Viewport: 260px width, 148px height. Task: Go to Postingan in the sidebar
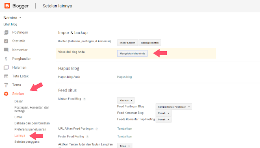pyautogui.click(x=20, y=33)
